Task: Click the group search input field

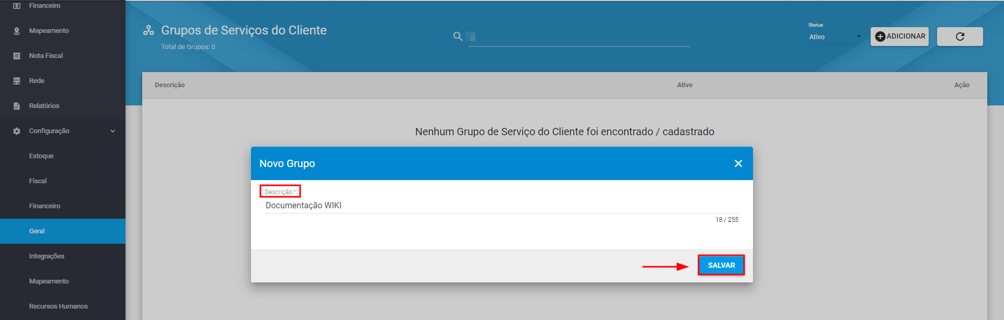Action: [x=579, y=37]
